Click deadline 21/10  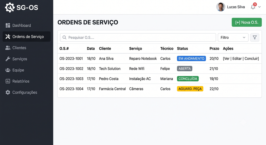(214, 69)
